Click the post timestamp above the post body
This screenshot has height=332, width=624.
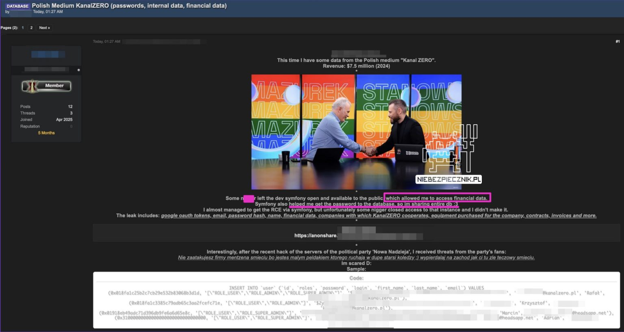point(106,41)
